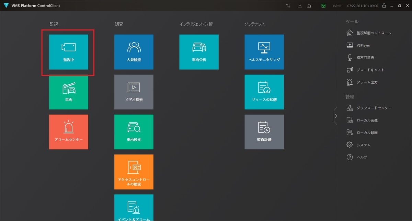This screenshot has width=412, height=221.
Task: Open アラーム出力 alarm output
Action: pos(362,82)
